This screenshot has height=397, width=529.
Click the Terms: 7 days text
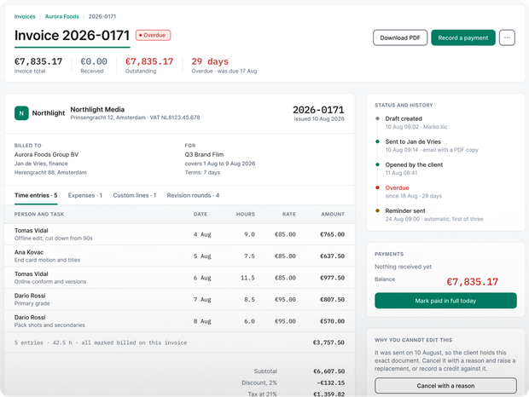[202, 172]
